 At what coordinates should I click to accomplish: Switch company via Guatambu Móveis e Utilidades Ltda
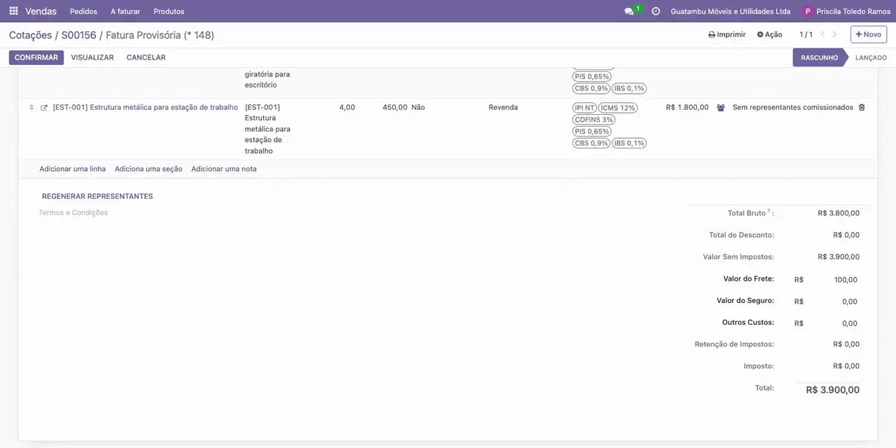point(730,11)
